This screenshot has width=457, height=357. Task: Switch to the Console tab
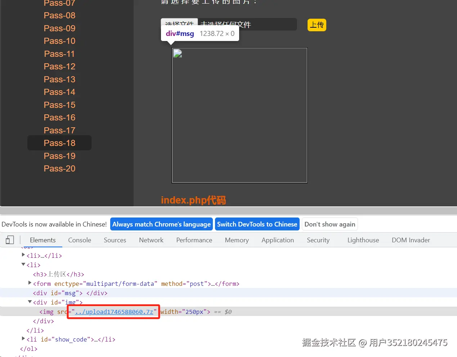pos(80,240)
